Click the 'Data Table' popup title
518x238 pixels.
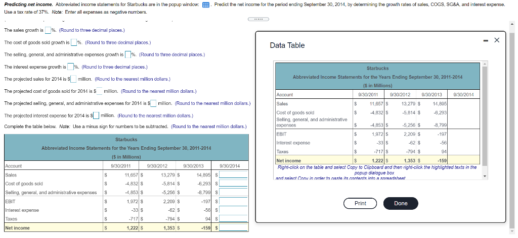coord(287,45)
